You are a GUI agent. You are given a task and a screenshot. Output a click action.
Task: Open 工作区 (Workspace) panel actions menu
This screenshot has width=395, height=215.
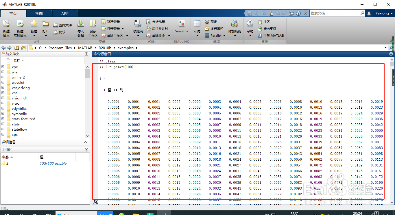[x=86, y=150]
